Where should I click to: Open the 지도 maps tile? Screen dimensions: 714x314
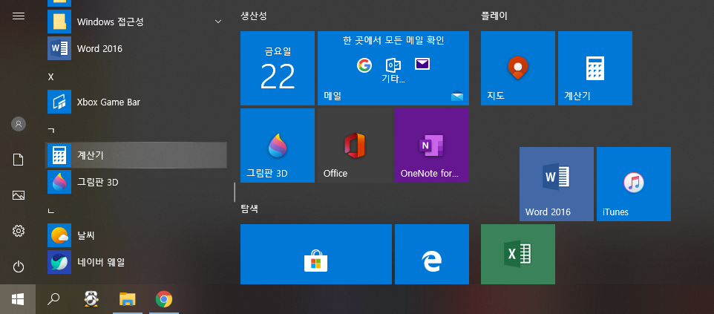(x=518, y=68)
